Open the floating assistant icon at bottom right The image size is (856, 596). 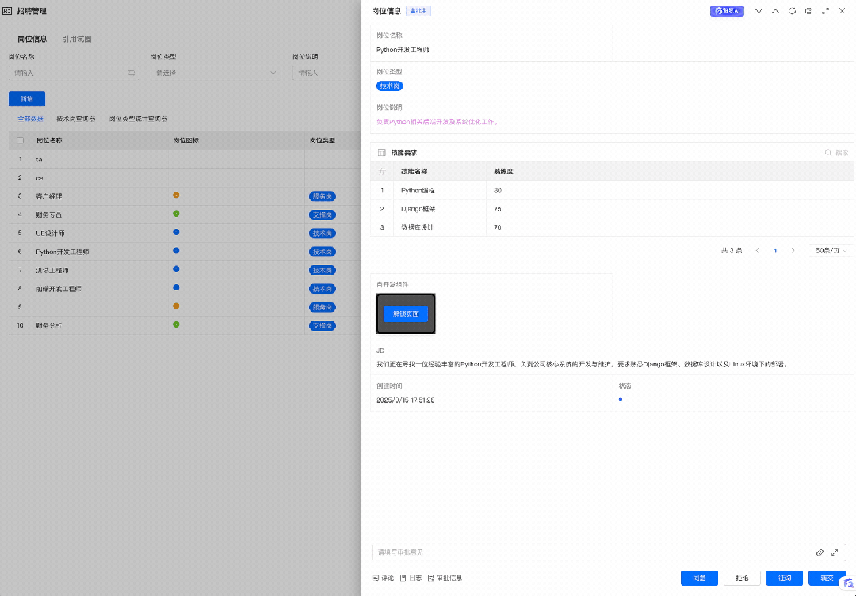click(x=848, y=583)
